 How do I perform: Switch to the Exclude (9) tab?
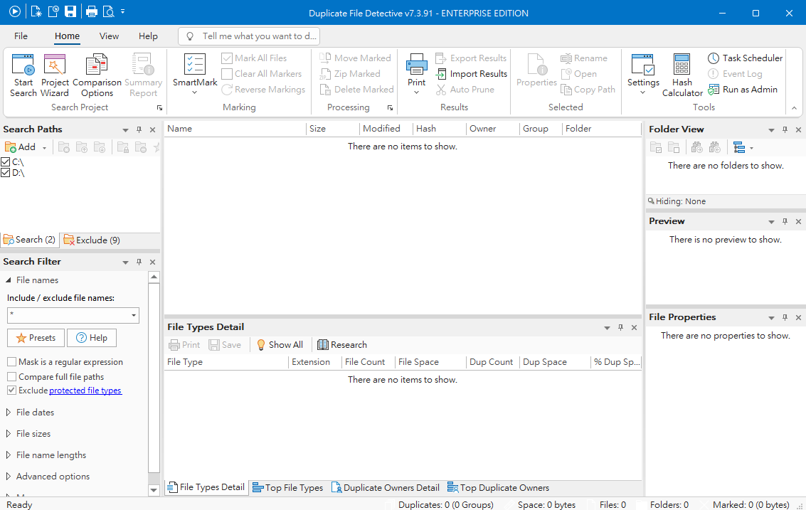click(92, 240)
